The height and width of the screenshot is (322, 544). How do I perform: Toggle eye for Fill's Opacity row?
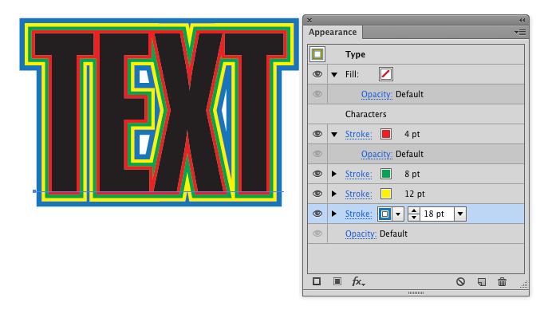[x=317, y=94]
